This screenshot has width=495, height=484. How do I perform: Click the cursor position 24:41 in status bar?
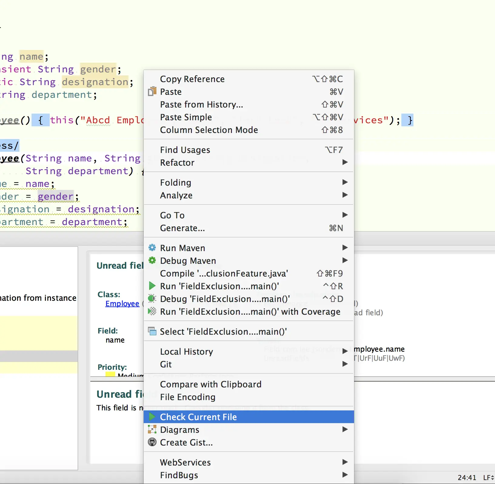click(x=467, y=478)
